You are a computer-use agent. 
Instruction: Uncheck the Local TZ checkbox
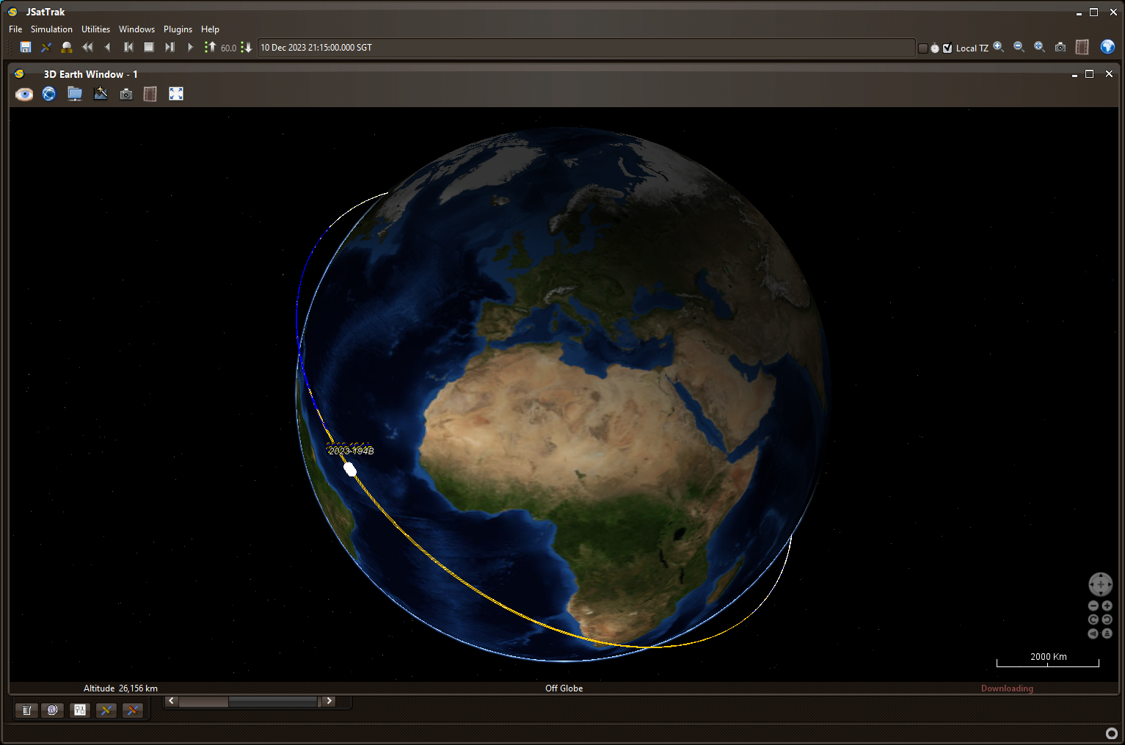click(x=947, y=48)
